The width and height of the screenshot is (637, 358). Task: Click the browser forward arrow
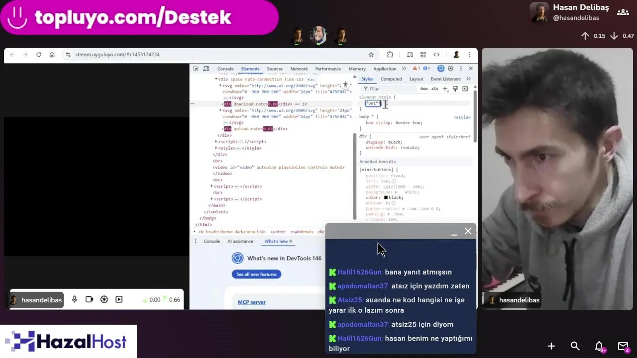25,55
